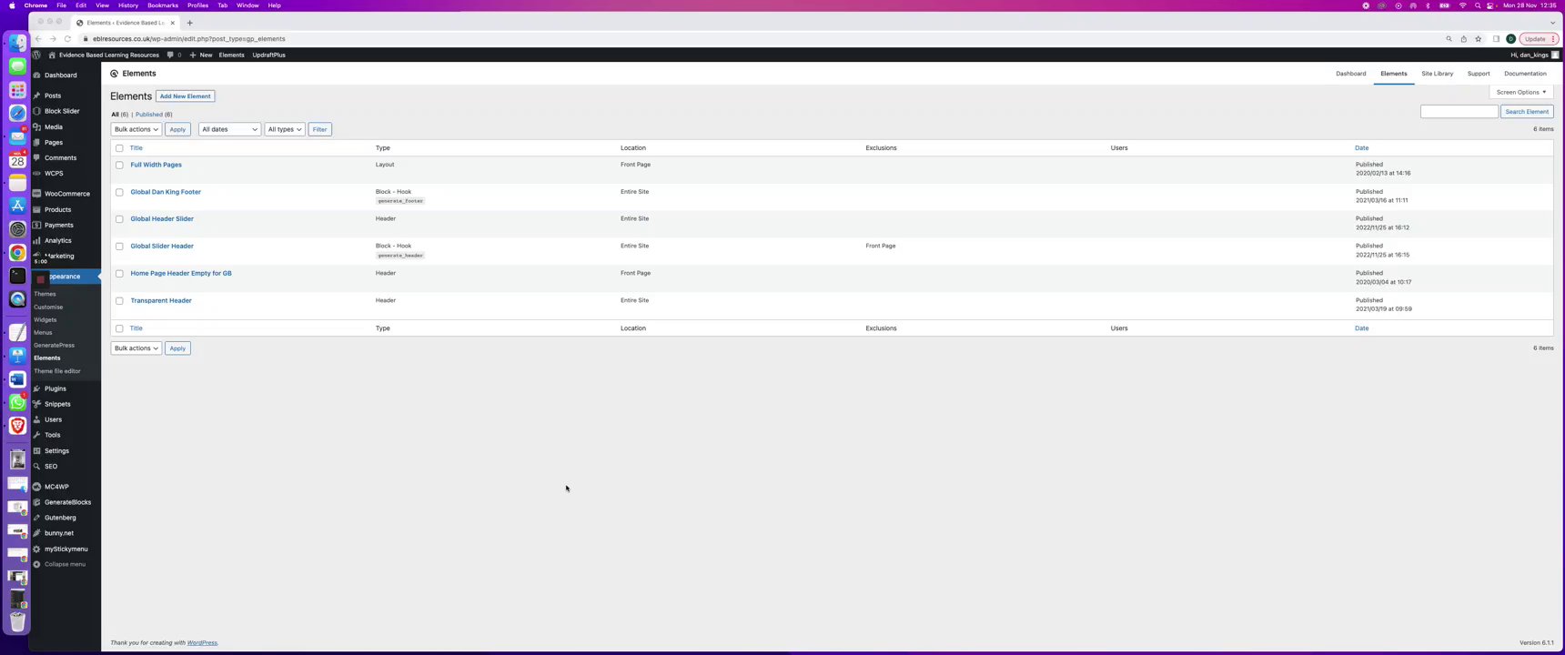The height and width of the screenshot is (655, 1565).
Task: Click the Plugins plug icon
Action: [36, 388]
